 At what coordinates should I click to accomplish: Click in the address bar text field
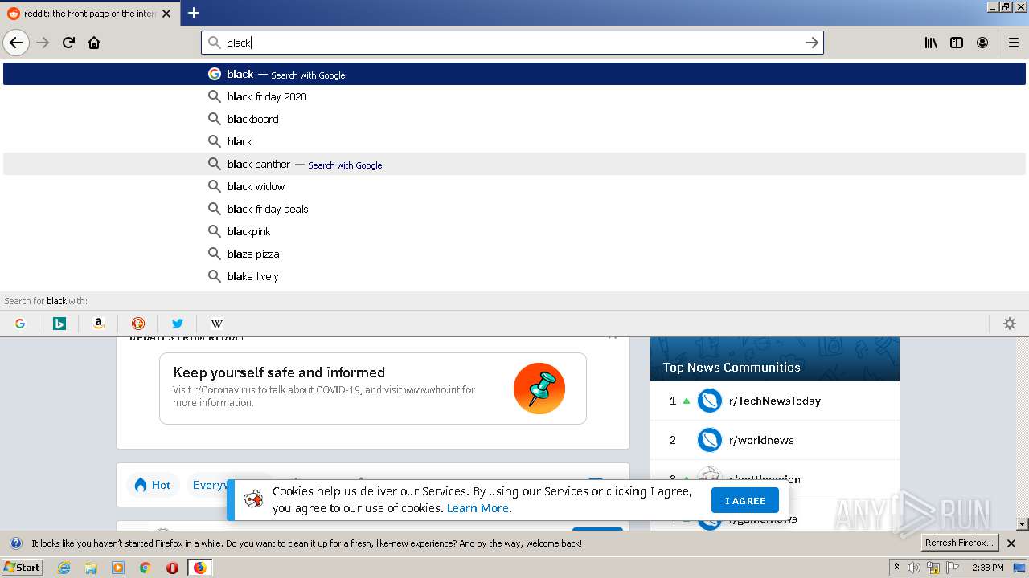tap(511, 43)
